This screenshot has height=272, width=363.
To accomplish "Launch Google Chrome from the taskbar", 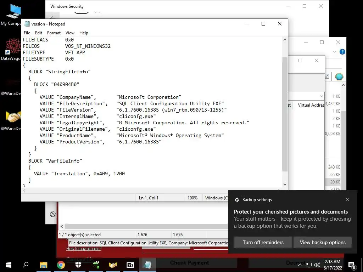I will [x=61, y=265].
